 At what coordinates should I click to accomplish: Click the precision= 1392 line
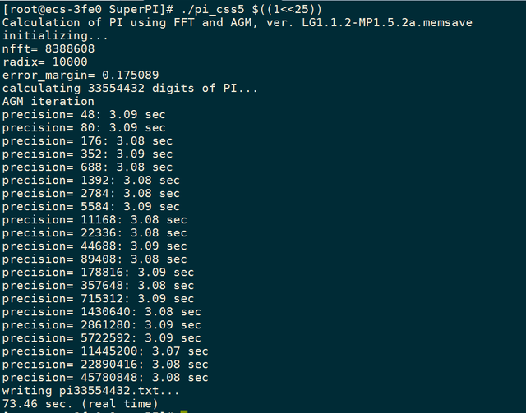[90, 180]
